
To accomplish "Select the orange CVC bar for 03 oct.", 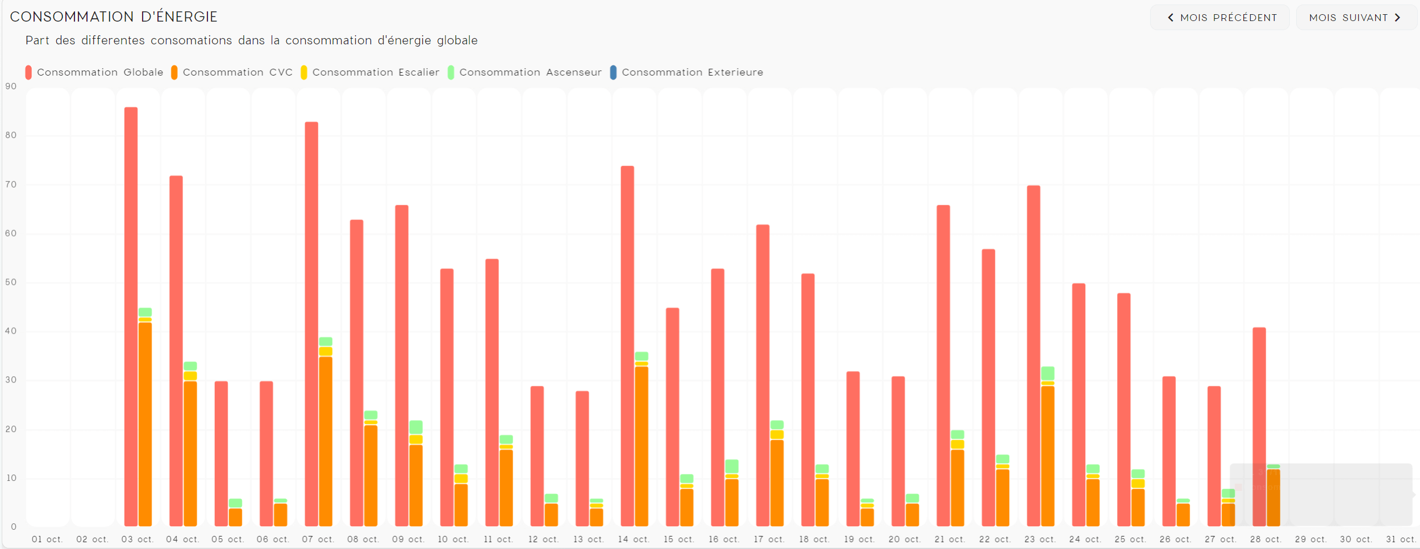I will point(145,425).
